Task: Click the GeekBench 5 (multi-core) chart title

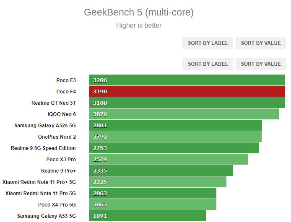Action: pyautogui.click(x=139, y=13)
